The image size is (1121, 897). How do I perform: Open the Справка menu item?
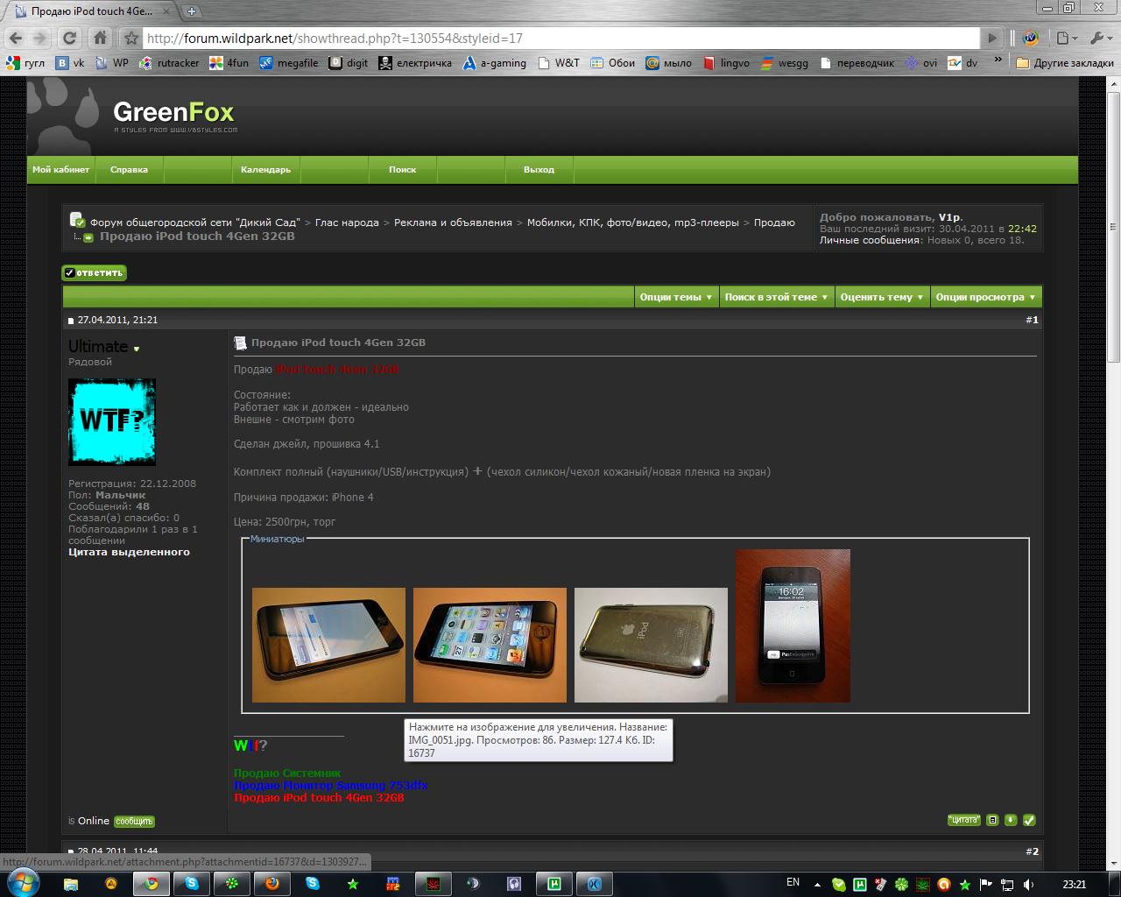coord(130,170)
